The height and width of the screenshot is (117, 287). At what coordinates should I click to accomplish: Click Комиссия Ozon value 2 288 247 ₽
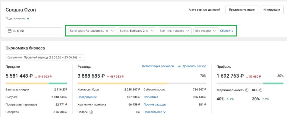(x=132, y=90)
